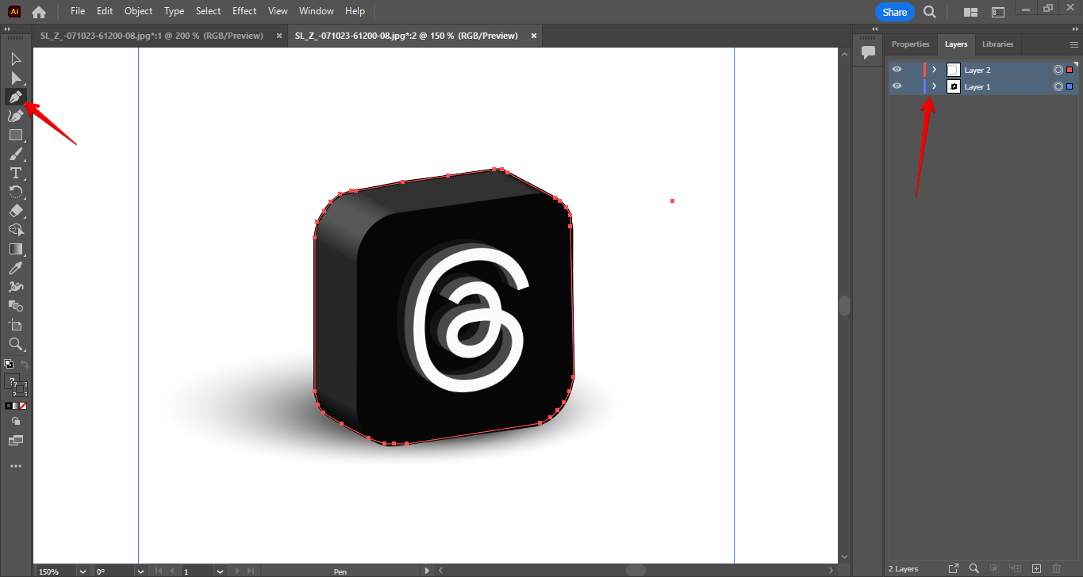Toggle visibility of Layer 1
This screenshot has width=1083, height=577.
pos(897,86)
